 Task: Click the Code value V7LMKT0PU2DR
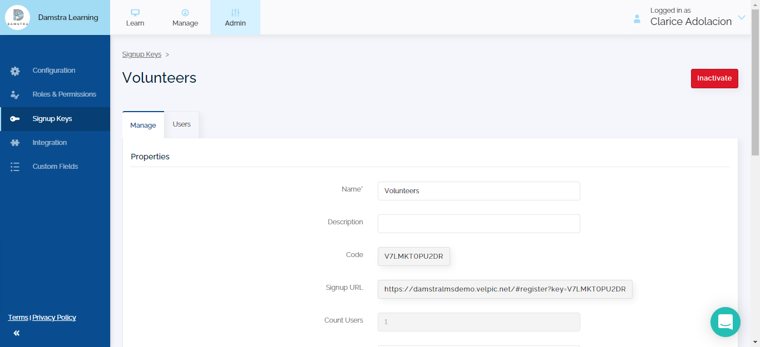(x=414, y=257)
